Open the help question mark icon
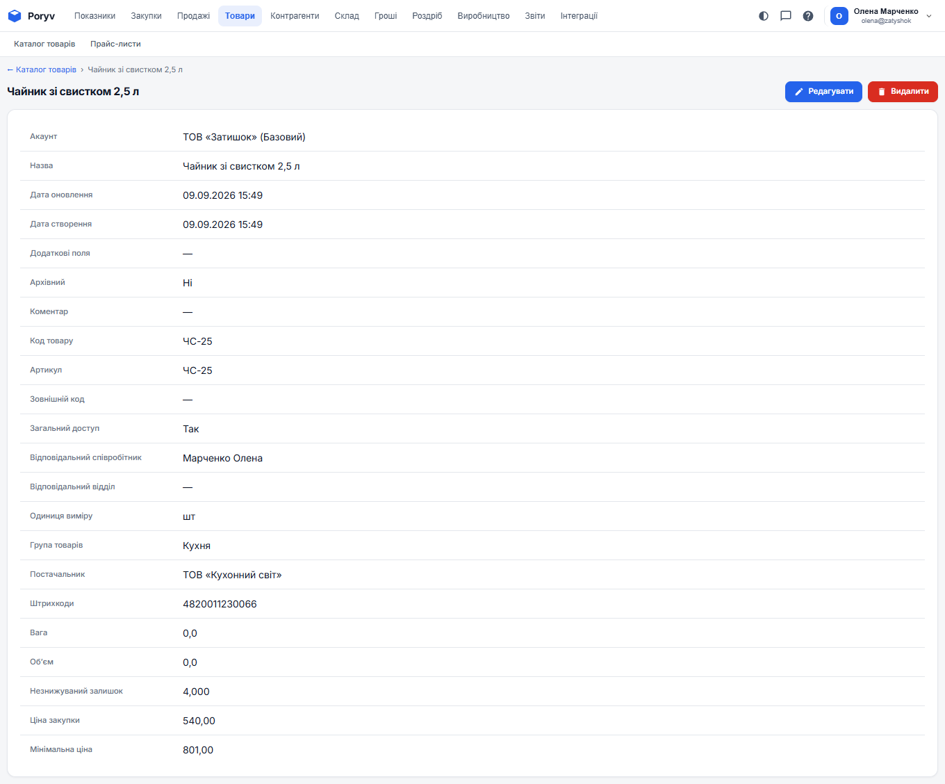 click(x=808, y=16)
